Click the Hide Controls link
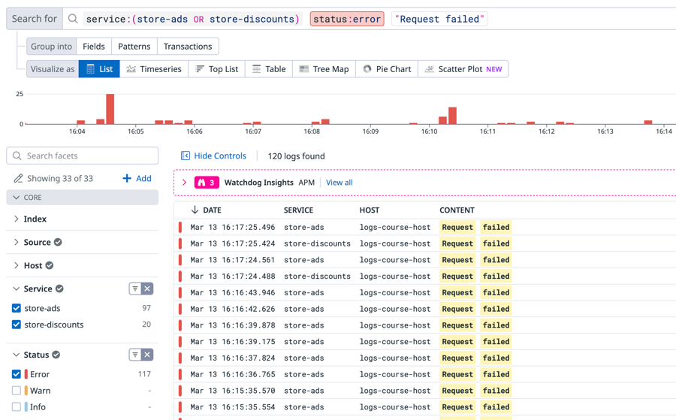The image size is (676, 420). coord(220,156)
